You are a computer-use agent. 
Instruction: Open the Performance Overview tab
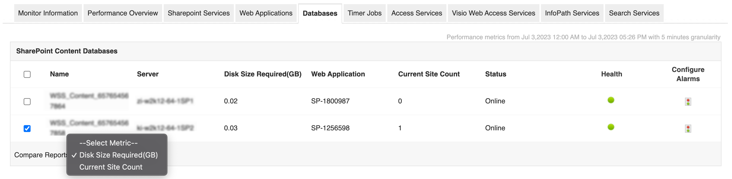pyautogui.click(x=122, y=13)
